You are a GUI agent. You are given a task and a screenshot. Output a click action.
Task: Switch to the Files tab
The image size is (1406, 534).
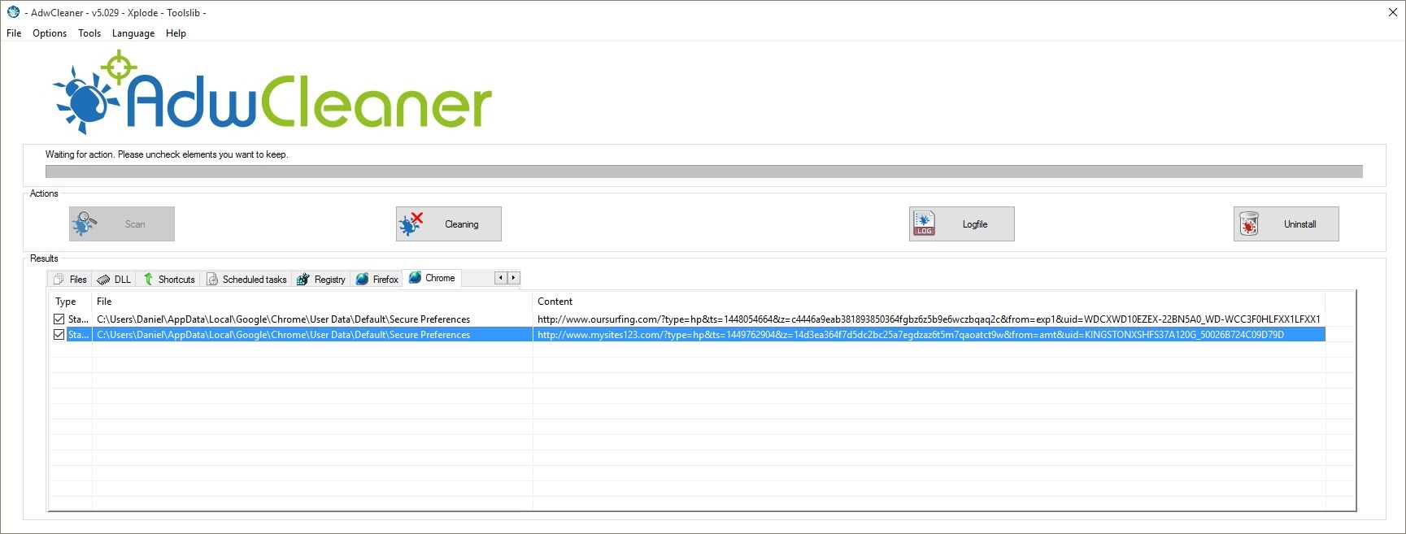(70, 279)
